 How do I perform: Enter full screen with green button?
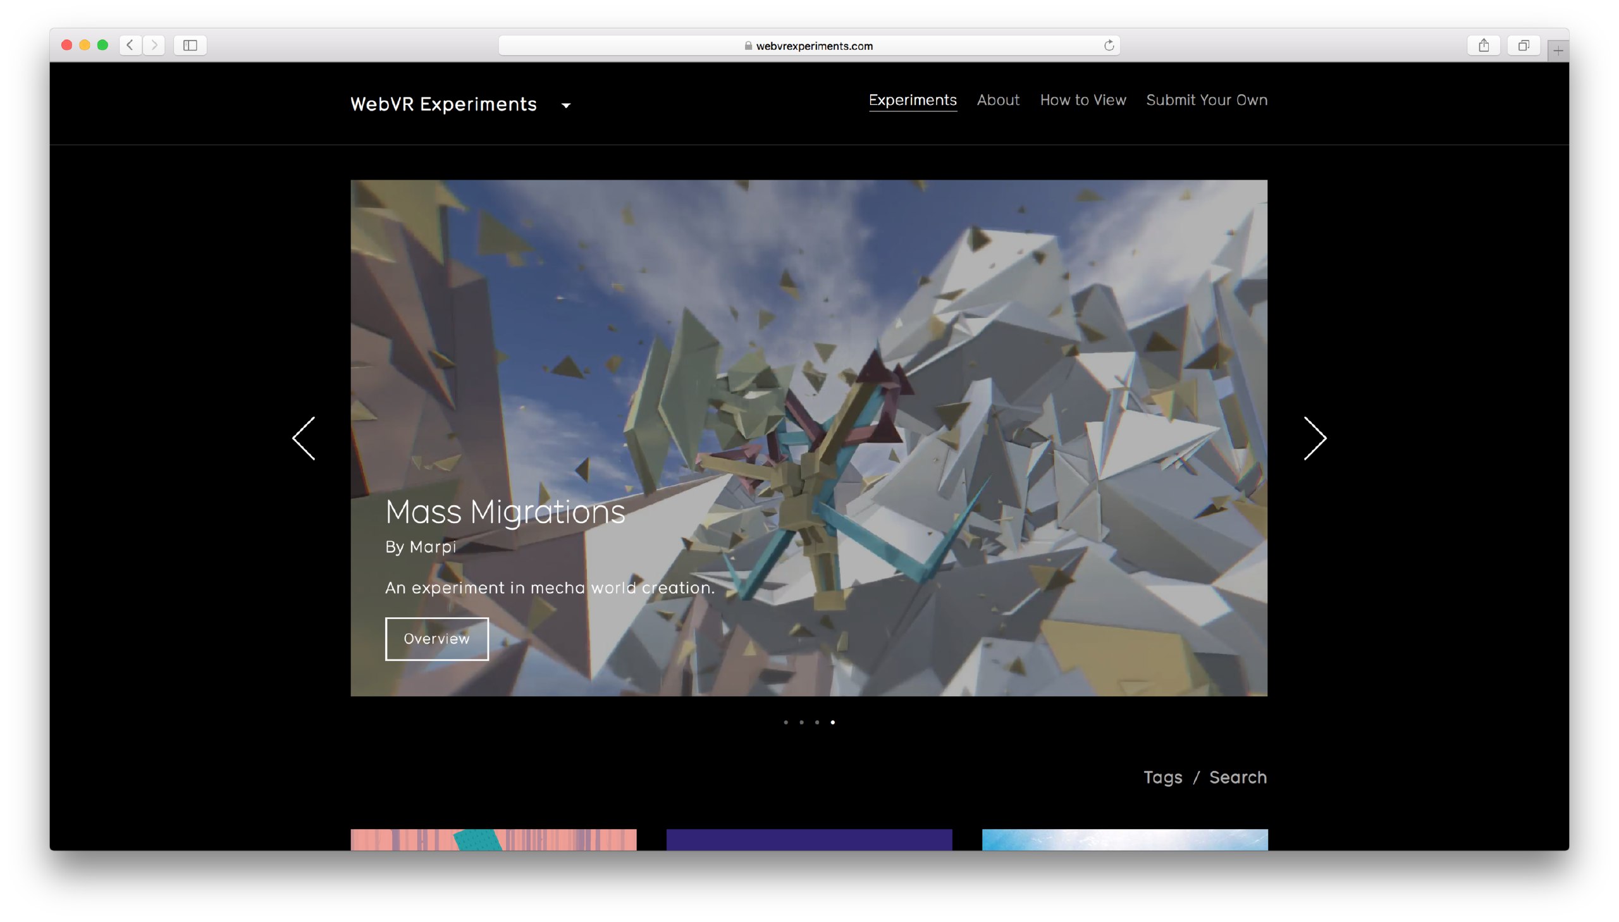coord(102,45)
